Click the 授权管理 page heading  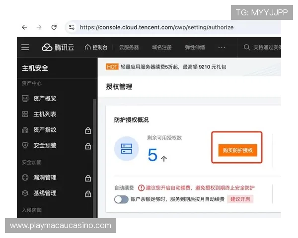tap(119, 87)
